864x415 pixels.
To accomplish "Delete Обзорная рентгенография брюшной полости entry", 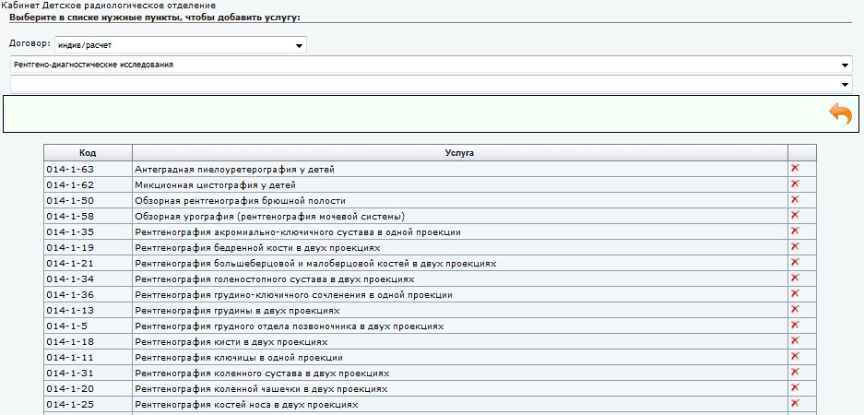I will click(x=795, y=200).
